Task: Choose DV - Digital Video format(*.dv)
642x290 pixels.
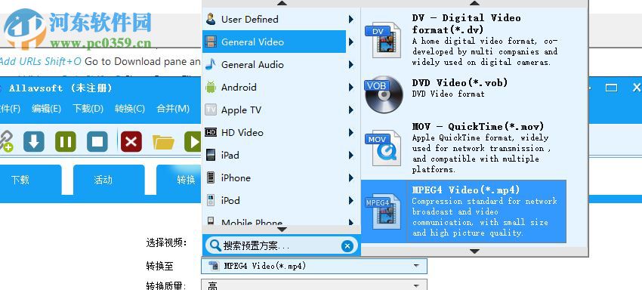Action: 464,40
